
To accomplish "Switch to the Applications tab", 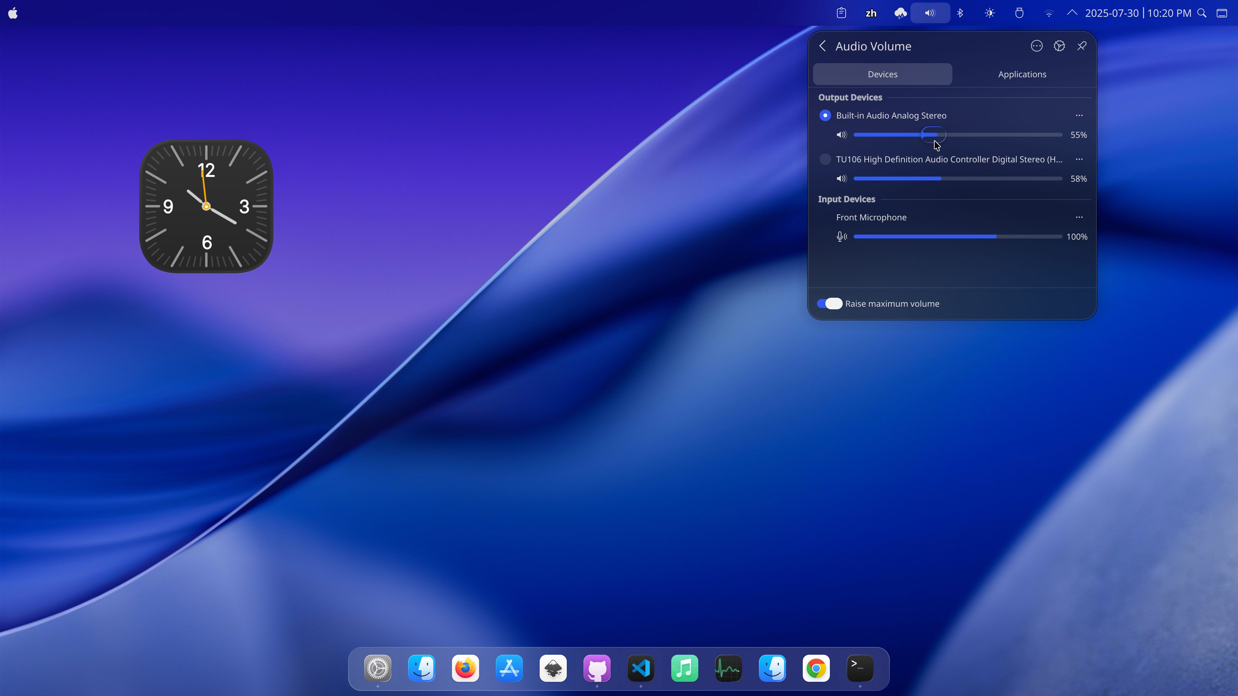I will (1022, 74).
